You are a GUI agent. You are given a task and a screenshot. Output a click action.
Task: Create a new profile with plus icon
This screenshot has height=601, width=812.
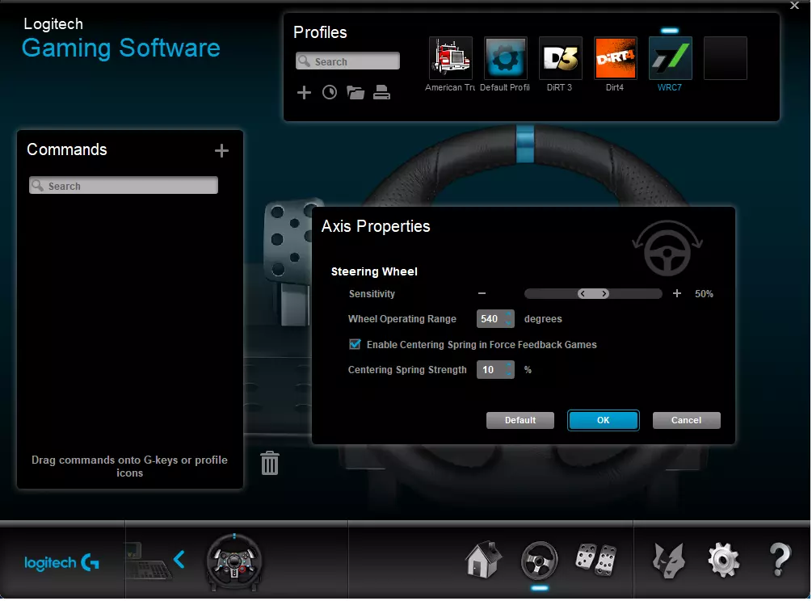(x=304, y=93)
